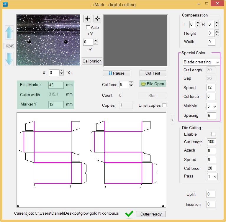Click the Compensation Width field
The height and width of the screenshot is (222, 226).
(212, 42)
